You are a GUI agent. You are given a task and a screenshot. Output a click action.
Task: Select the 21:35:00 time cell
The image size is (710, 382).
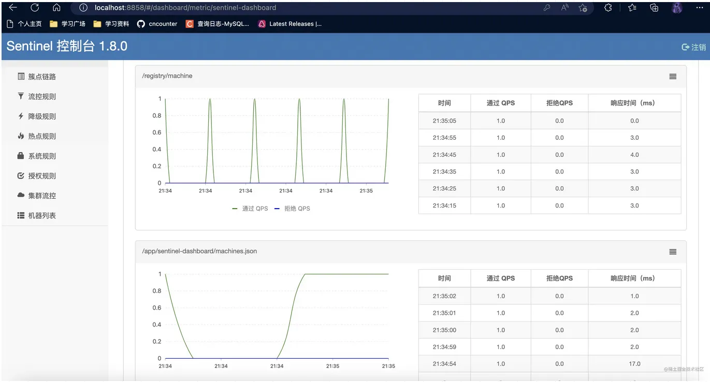coord(444,330)
